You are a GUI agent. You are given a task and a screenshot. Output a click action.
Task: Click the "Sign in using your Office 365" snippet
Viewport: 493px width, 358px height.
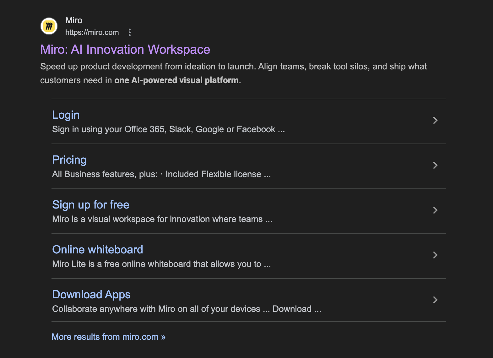(168, 129)
